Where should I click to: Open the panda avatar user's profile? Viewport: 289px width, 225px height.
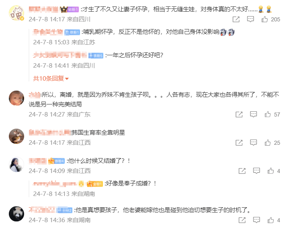coord(16,214)
